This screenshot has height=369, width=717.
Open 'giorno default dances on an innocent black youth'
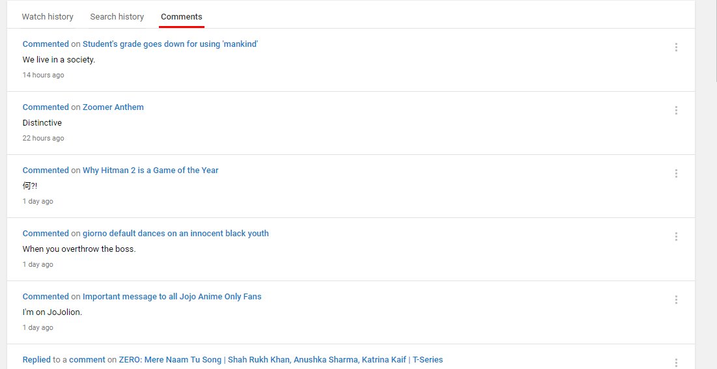pos(176,234)
